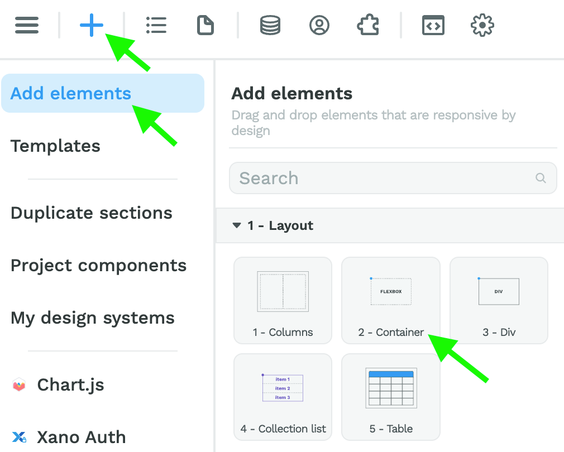Go to Duplicate sections
The image size is (564, 452).
[x=92, y=213]
